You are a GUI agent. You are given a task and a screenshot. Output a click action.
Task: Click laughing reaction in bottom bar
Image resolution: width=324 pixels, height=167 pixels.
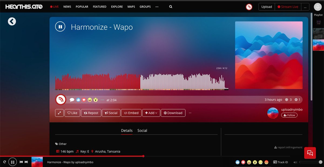tap(249, 162)
